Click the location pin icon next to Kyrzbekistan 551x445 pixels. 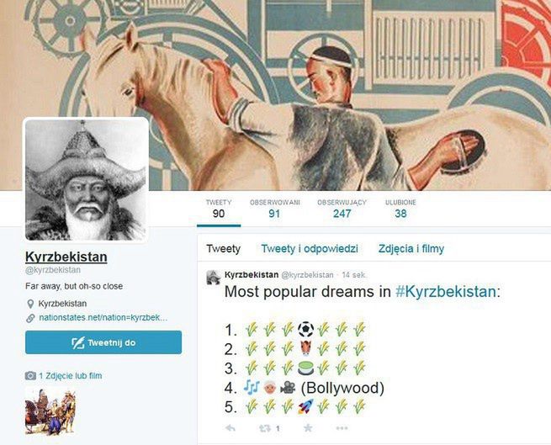tap(30, 304)
